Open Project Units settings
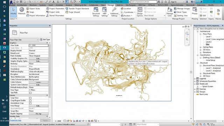The height and width of the screenshot is (126, 224). coord(53,12)
